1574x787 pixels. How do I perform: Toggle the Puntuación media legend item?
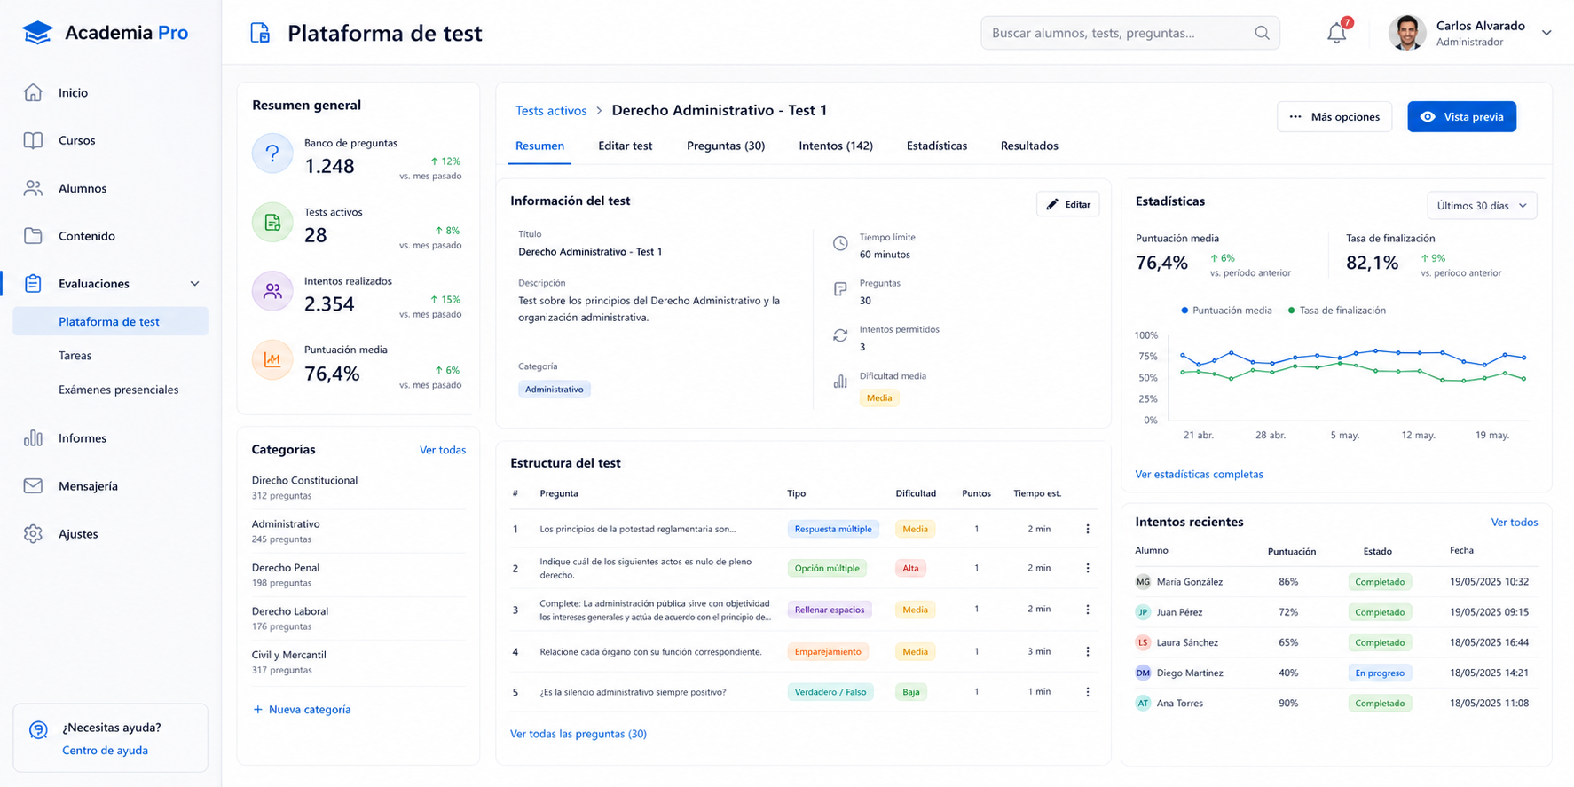[1226, 311]
